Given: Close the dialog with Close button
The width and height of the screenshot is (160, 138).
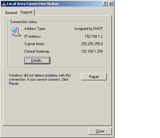Looking at the screenshot, I should 100,131.
